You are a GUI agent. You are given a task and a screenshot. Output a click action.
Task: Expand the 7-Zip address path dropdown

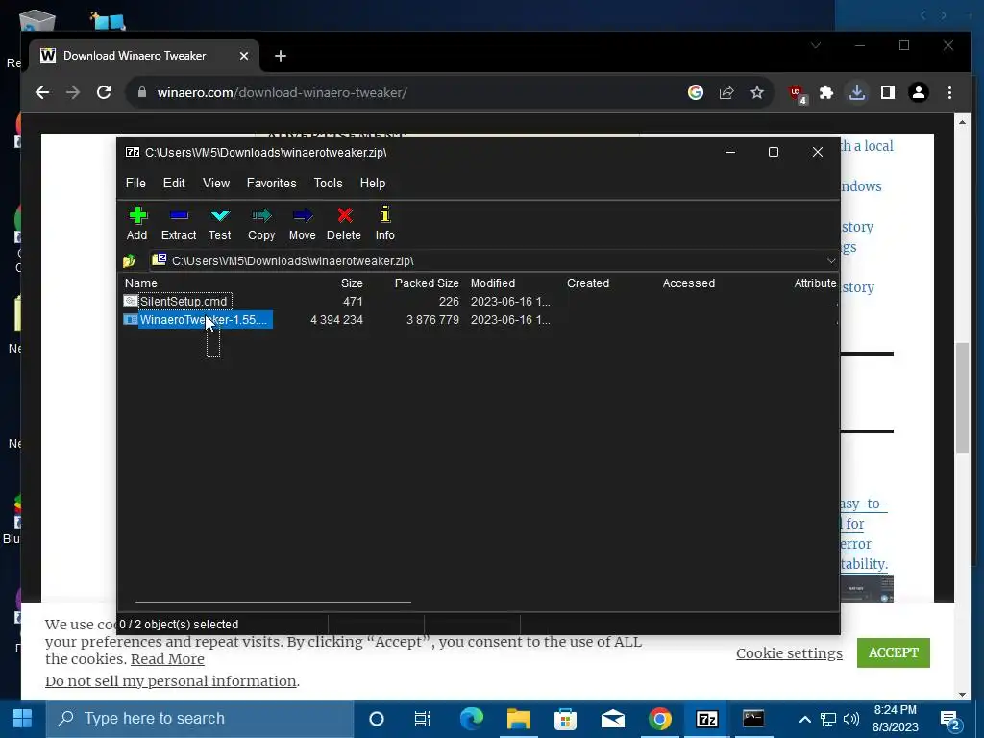coord(831,261)
